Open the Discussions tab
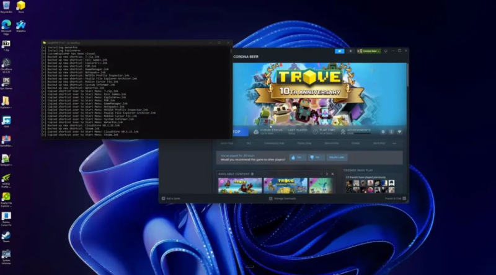Image resolution: width=496 pixels, height=275 pixels. (x=332, y=143)
